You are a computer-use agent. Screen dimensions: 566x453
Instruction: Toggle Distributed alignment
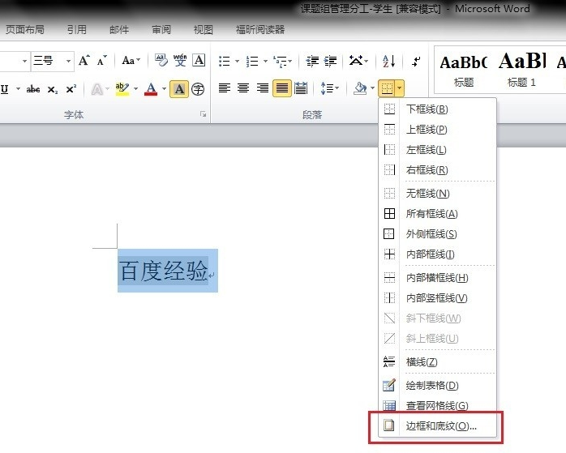coord(301,88)
